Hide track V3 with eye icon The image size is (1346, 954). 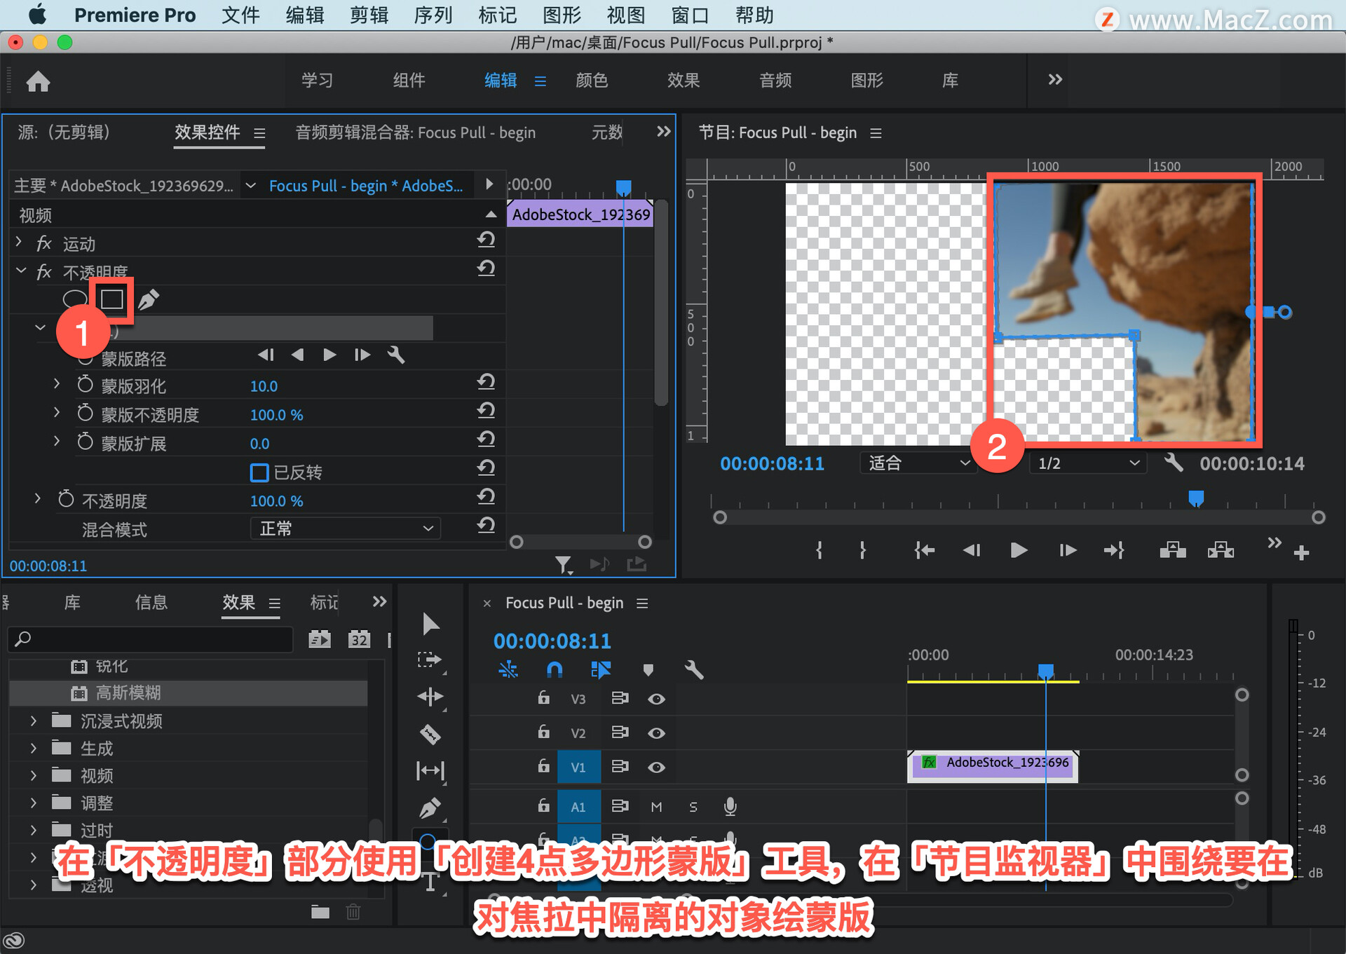656,699
